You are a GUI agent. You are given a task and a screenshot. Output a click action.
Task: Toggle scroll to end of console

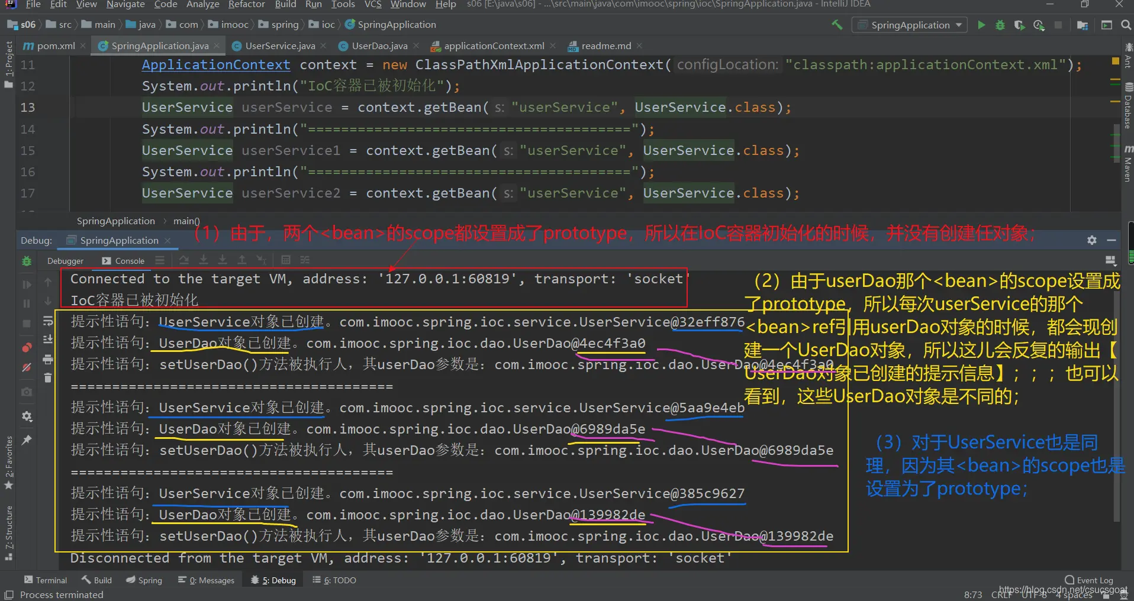coord(48,340)
